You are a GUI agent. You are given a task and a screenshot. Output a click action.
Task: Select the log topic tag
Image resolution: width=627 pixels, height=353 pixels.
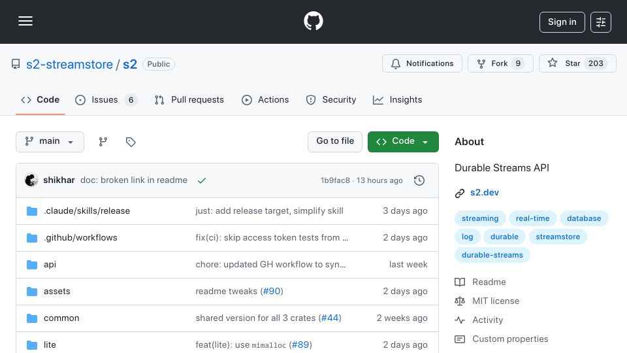click(x=467, y=237)
